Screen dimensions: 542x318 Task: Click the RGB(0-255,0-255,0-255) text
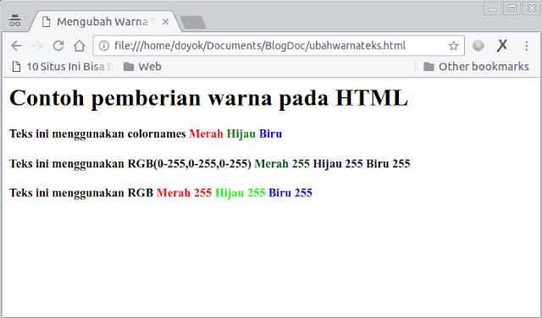[x=190, y=163]
